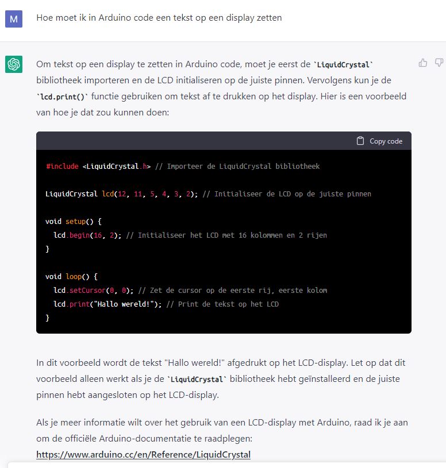Click inline LiquidCrystal code in the lower paragraph
The image size is (446, 468).
point(197,380)
